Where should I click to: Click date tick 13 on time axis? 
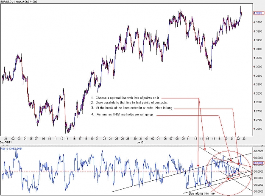pyautogui.click(x=195, y=139)
